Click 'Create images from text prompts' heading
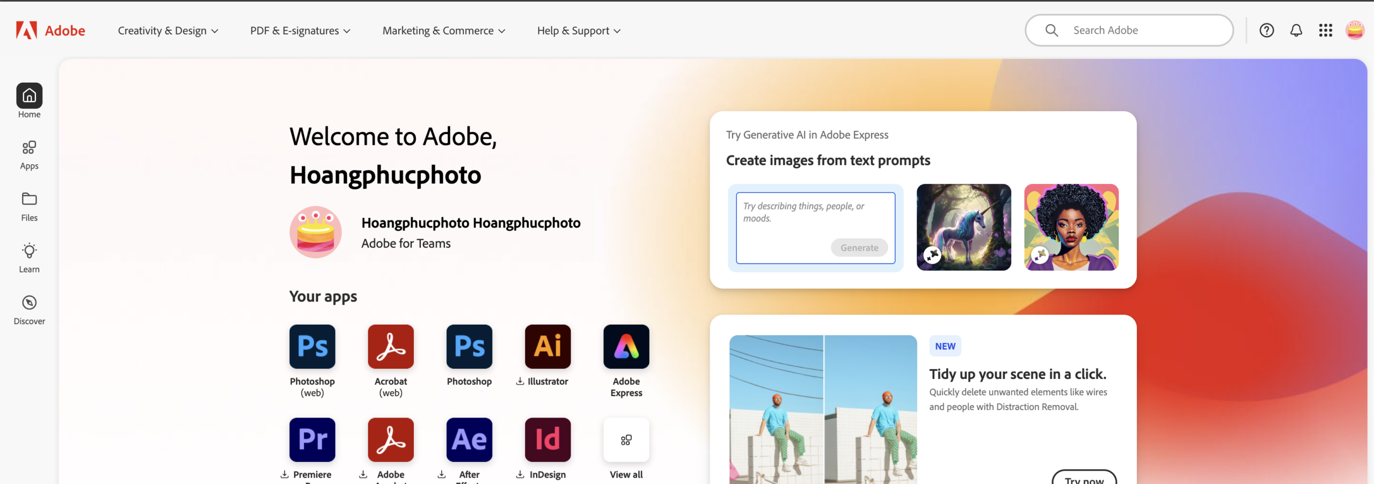This screenshot has width=1374, height=484. tap(828, 160)
